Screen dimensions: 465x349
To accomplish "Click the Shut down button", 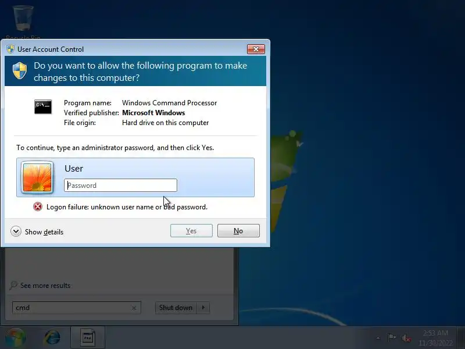I will (176, 308).
